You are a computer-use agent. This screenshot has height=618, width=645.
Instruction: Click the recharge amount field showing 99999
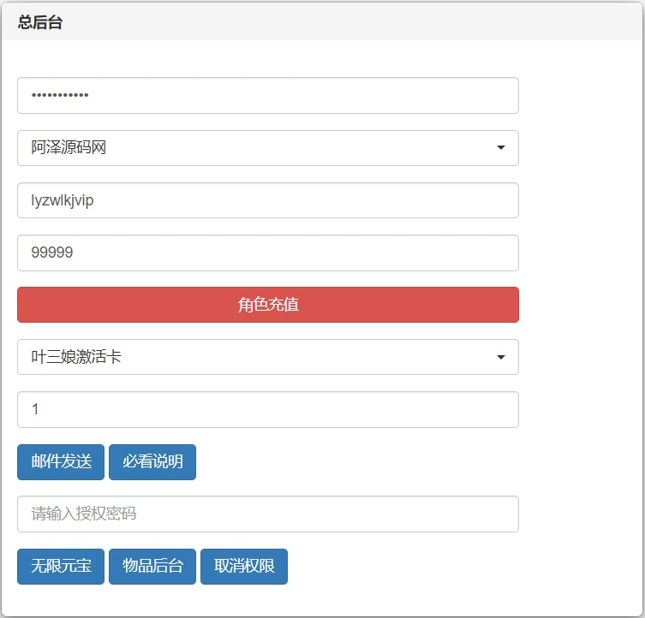click(267, 253)
